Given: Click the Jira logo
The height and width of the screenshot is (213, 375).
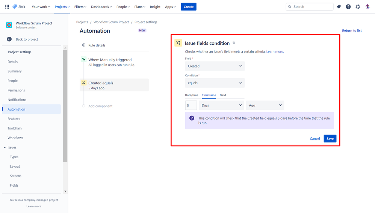Looking at the screenshot, I should [x=19, y=7].
